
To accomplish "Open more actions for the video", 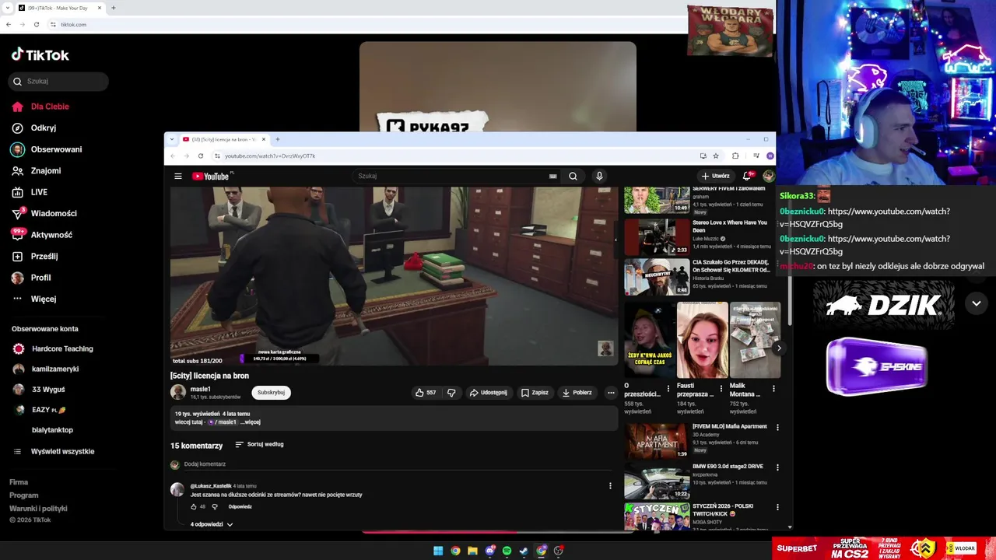I will [611, 393].
